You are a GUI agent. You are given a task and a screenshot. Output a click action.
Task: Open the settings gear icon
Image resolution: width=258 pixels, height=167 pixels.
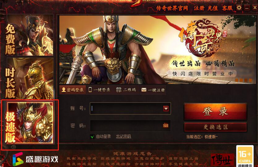[239, 7]
